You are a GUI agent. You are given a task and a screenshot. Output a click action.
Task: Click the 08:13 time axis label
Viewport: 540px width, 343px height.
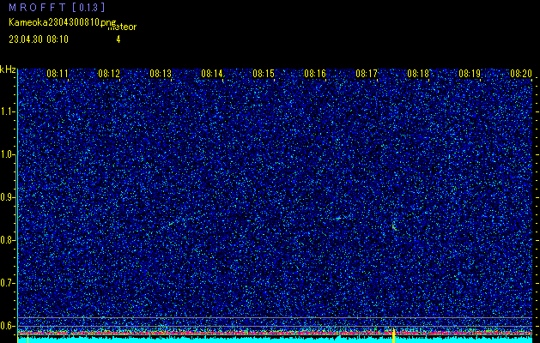click(x=161, y=74)
